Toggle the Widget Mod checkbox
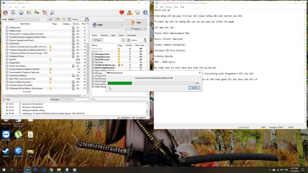308x173 pixels. pos(7,62)
